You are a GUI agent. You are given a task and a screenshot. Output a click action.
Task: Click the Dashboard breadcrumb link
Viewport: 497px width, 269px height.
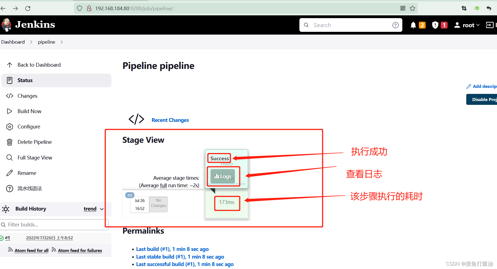[x=13, y=42]
